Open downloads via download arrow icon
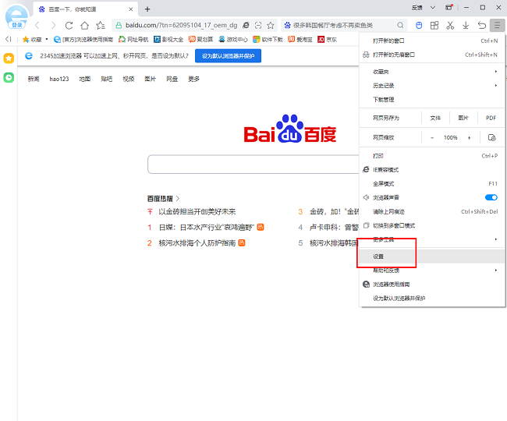507x421 pixels. [466, 25]
